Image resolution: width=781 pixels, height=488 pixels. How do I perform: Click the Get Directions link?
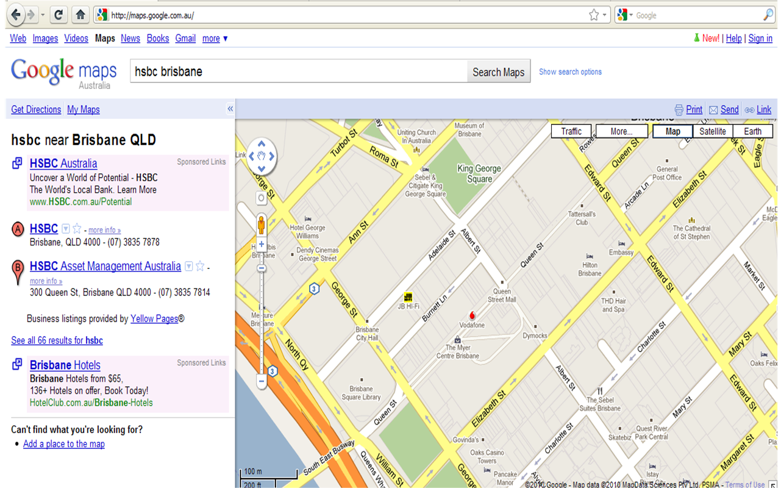point(36,110)
